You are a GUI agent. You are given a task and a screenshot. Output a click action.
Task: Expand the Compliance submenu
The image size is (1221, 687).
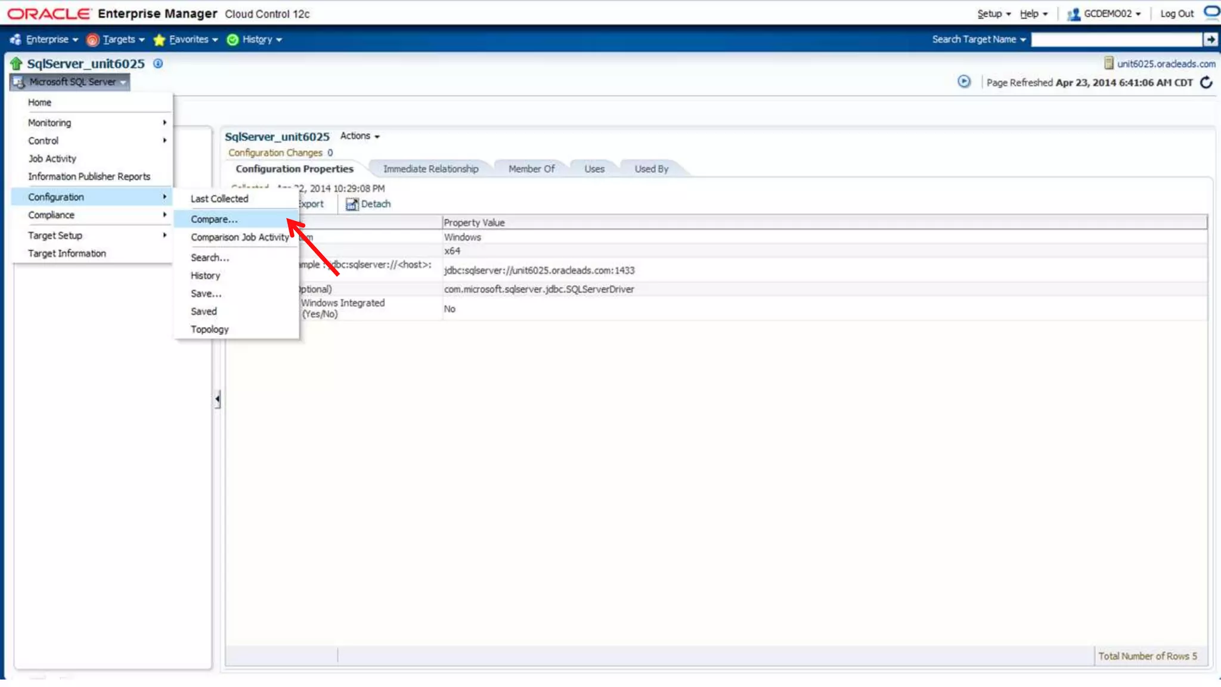[x=92, y=215]
